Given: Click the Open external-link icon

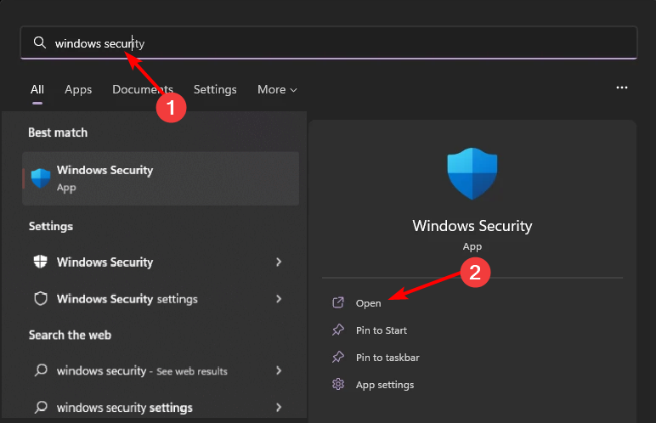Looking at the screenshot, I should (337, 303).
